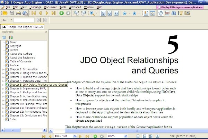The image size is (208, 139).
Task: Close the Bookmarks pane
Action: (x=46, y=32)
